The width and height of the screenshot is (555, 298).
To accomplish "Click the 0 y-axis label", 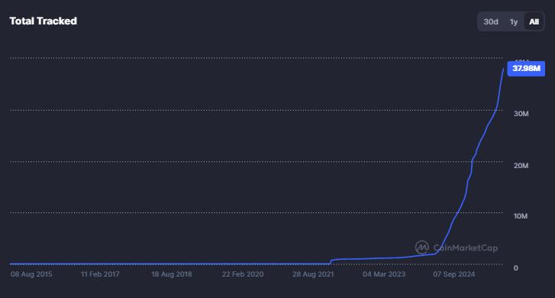I will click(516, 268).
